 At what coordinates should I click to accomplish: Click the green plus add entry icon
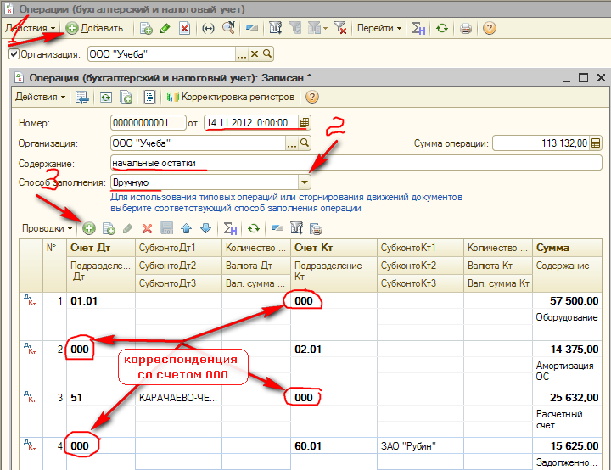(89, 228)
